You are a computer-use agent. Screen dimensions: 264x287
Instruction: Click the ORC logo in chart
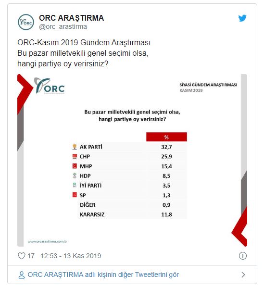(50, 86)
